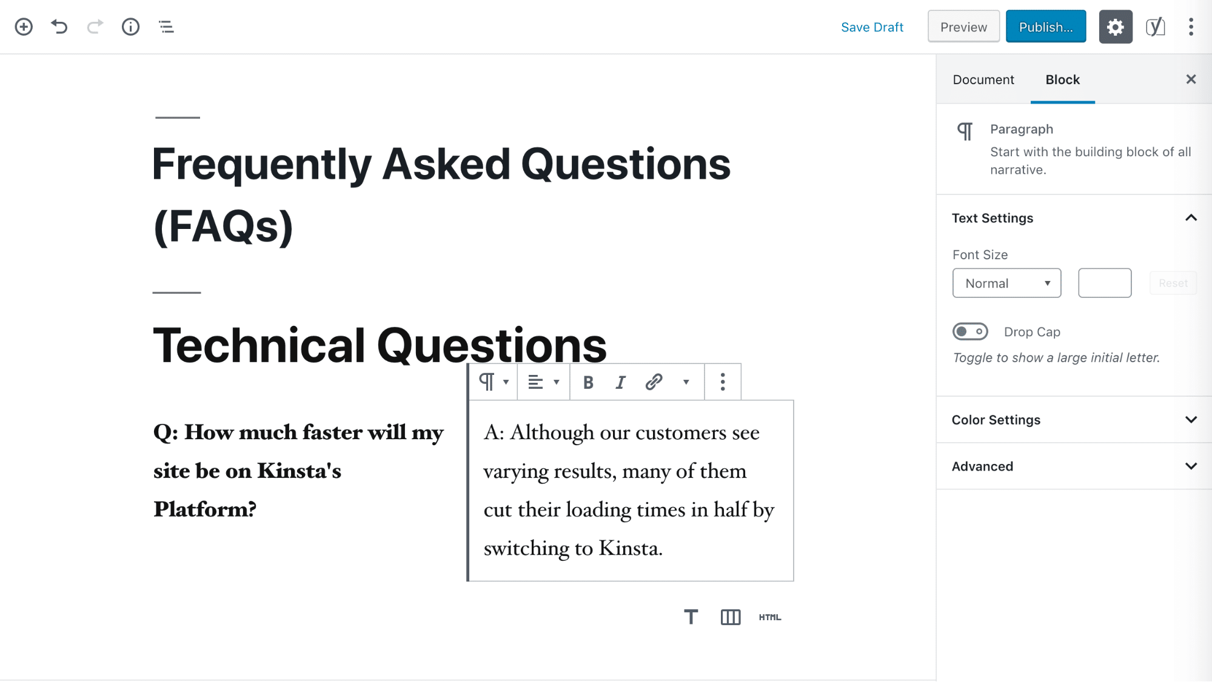Screen dimensions: 1212x682
Task: Expand the Color Settings section
Action: coord(1074,419)
